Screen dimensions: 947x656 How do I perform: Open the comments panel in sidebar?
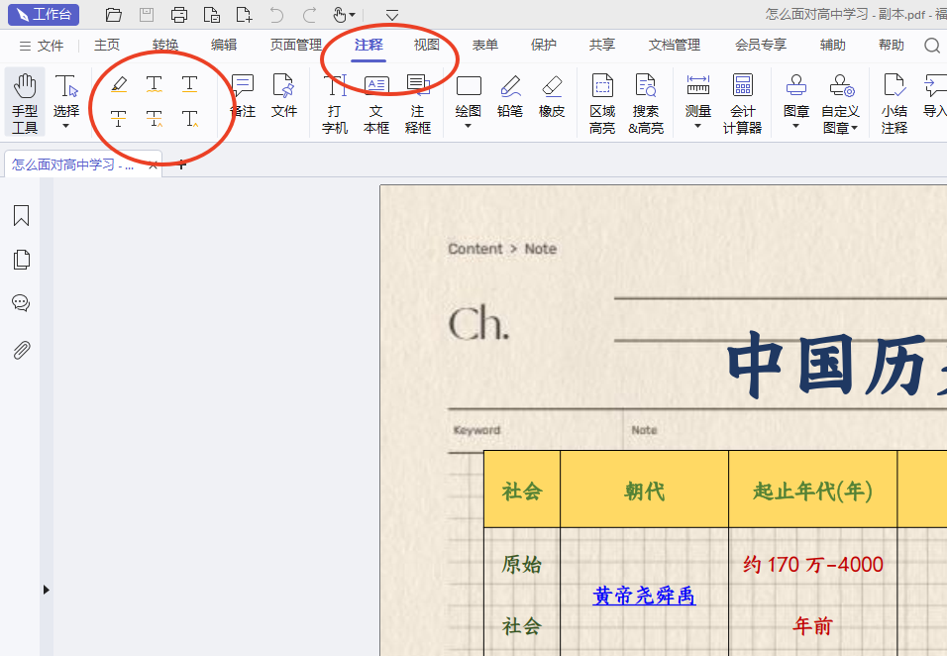pos(21,303)
